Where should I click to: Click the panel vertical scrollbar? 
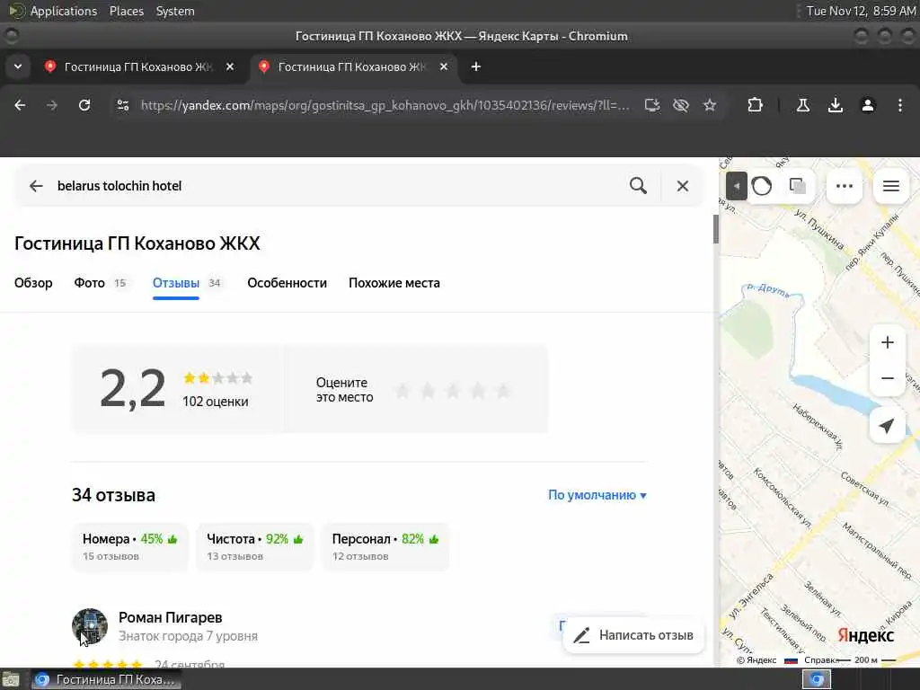(x=716, y=229)
